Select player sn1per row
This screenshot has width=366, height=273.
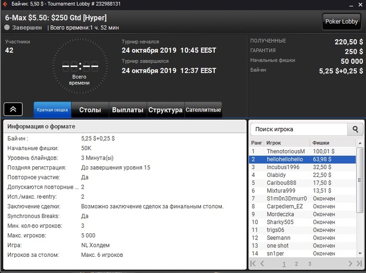(x=303, y=254)
